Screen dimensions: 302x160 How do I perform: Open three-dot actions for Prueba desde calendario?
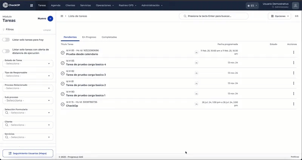293,52
